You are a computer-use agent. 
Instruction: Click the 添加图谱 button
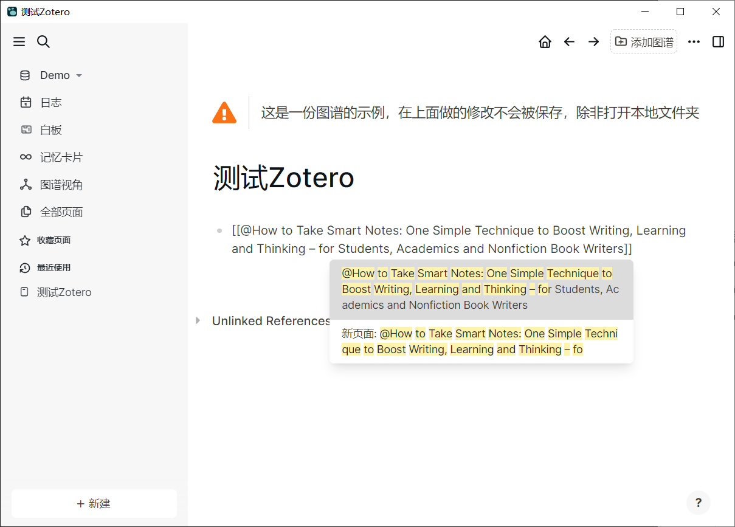point(643,41)
